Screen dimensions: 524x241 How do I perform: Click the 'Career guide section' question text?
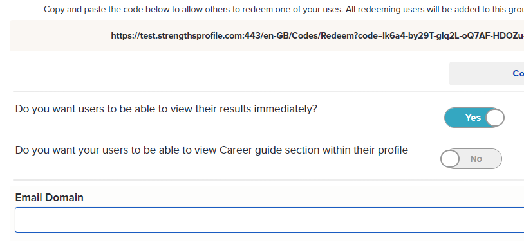click(x=212, y=150)
